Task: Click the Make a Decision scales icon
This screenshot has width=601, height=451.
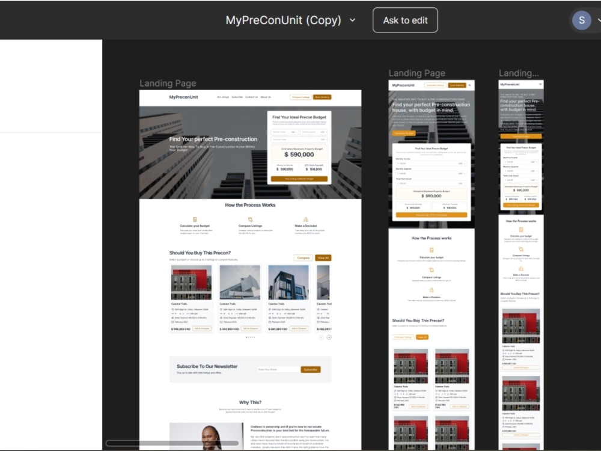Action: tap(307, 219)
